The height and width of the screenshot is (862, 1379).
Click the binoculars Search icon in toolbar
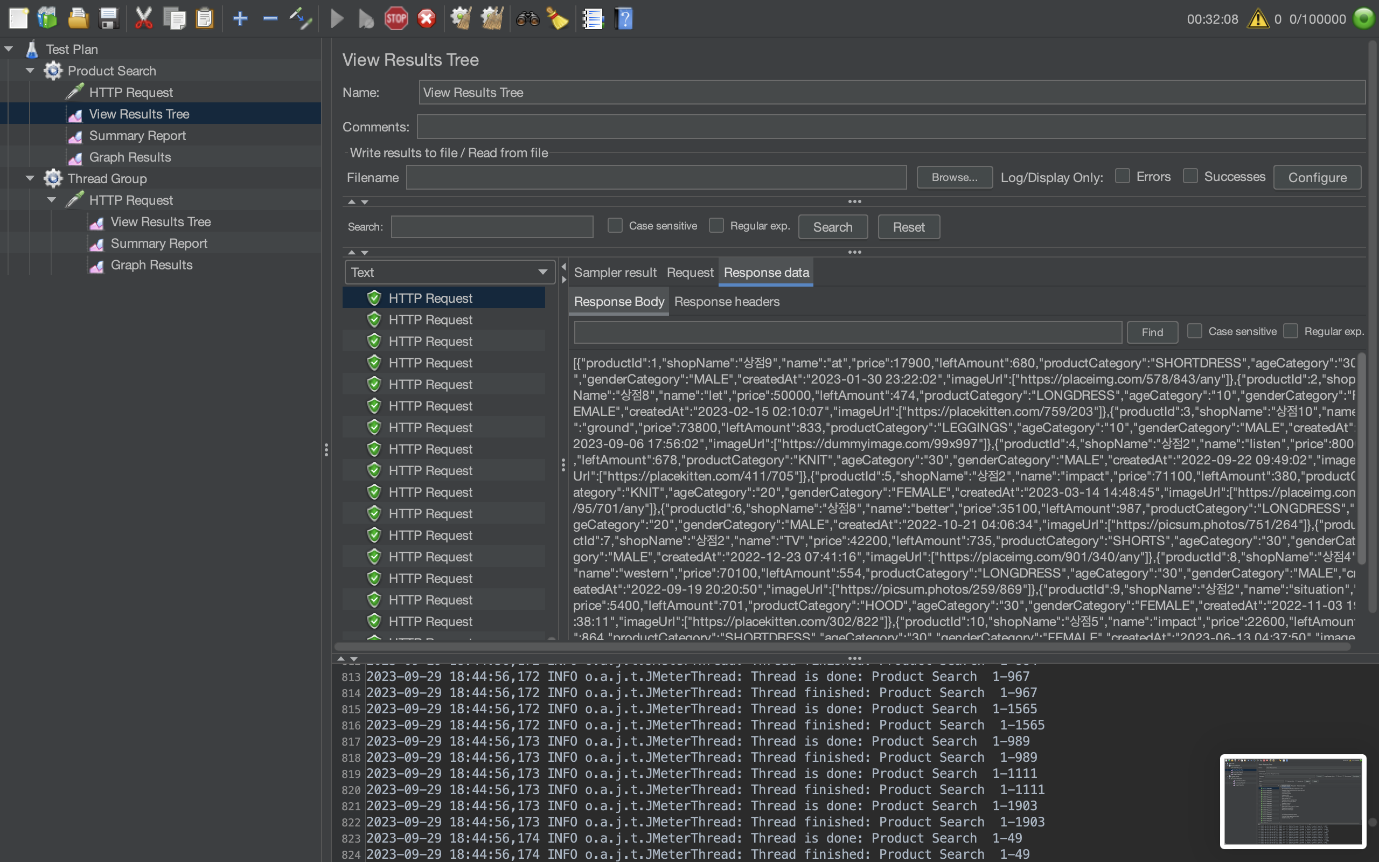tap(527, 19)
